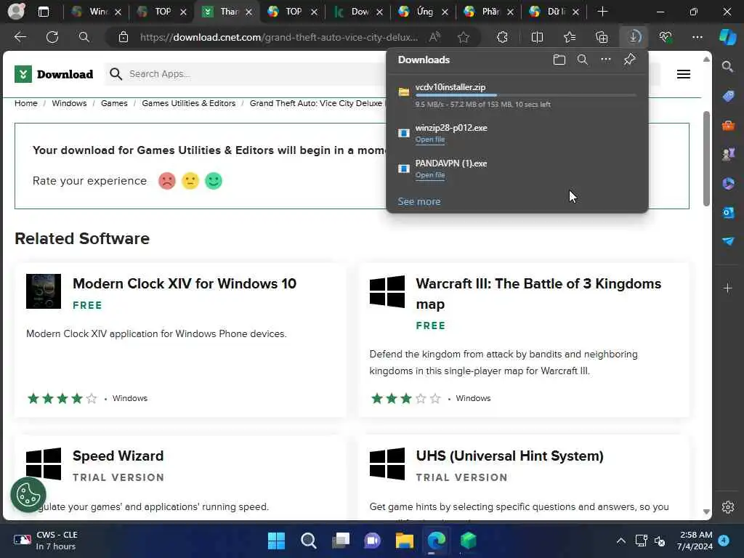Open the browser Extensions icon

pyautogui.click(x=502, y=37)
